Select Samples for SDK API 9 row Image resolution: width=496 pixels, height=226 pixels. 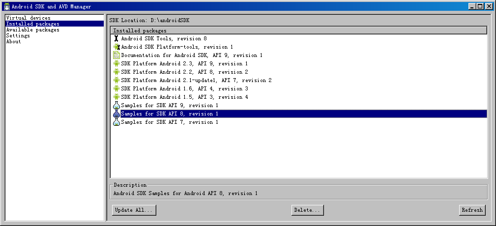point(299,105)
